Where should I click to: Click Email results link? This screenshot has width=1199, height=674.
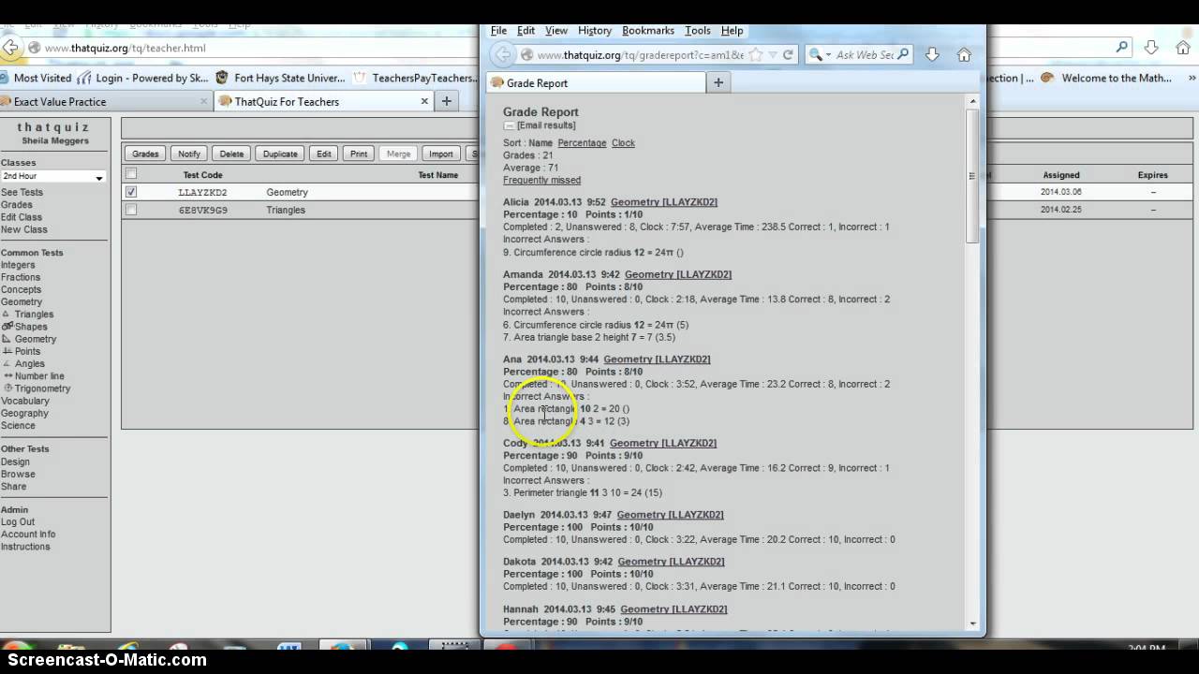tap(546, 125)
